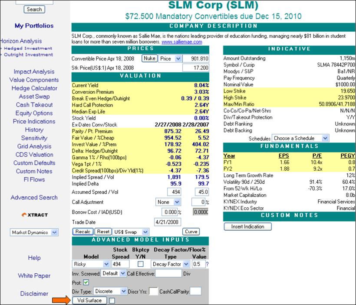The image size is (356, 305).
Task: Toggle the Bkptcy Y/N checkbox
Action: click(x=141, y=264)
